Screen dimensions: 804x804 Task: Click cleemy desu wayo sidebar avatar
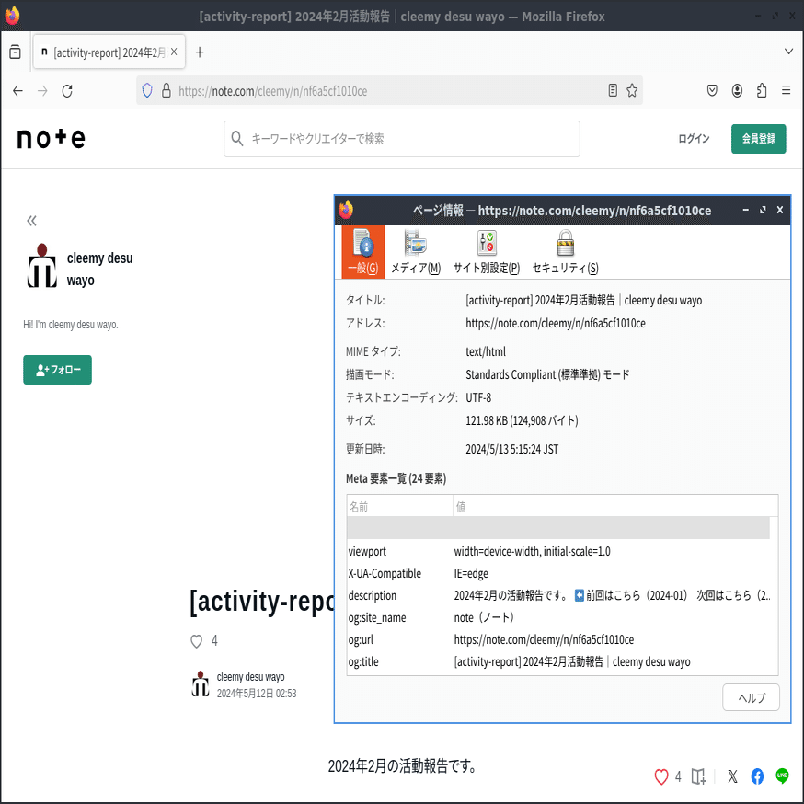pyautogui.click(x=42, y=266)
